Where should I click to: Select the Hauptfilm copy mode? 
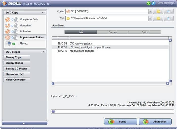pyautogui.click(x=25, y=25)
